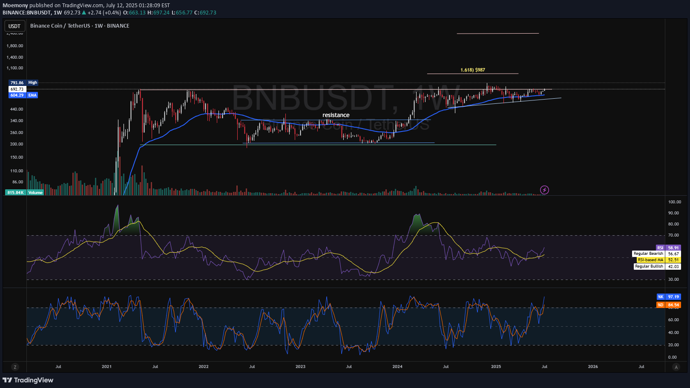The width and height of the screenshot is (690, 388).
Task: Click the 86.00 price axis label
Action: [17, 182]
